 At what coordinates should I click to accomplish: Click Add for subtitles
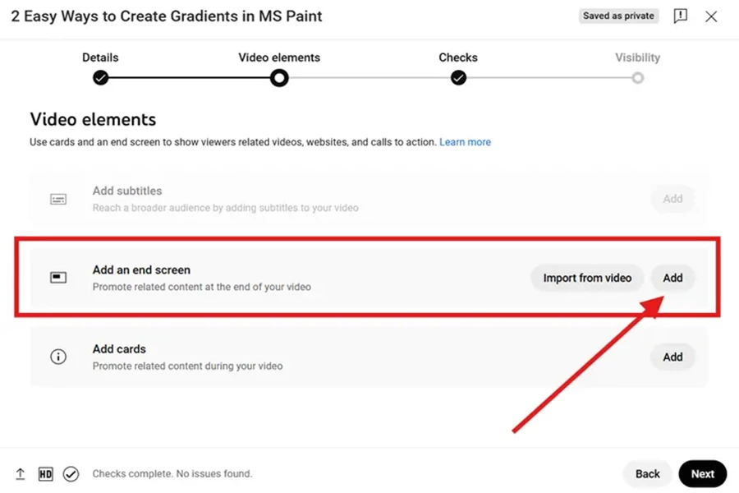672,199
